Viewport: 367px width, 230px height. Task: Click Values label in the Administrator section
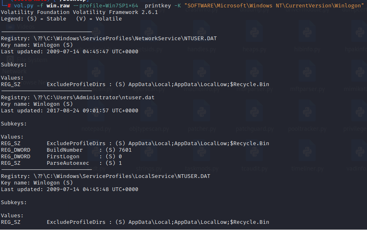coord(12,137)
